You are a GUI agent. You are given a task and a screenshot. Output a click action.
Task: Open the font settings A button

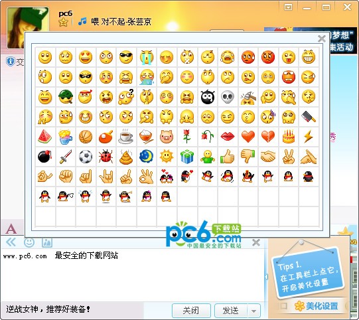tap(11, 229)
